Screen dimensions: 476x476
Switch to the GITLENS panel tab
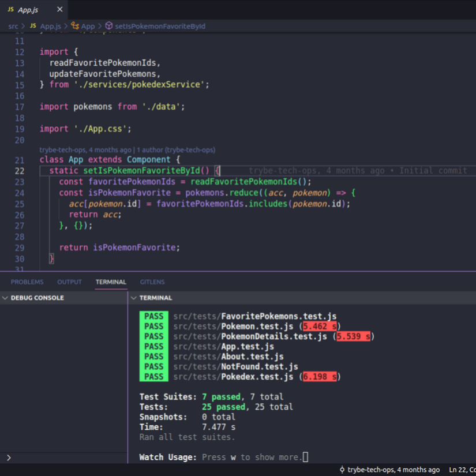pyautogui.click(x=152, y=282)
